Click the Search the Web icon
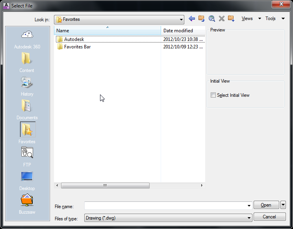The width and height of the screenshot is (293, 229). click(x=211, y=18)
